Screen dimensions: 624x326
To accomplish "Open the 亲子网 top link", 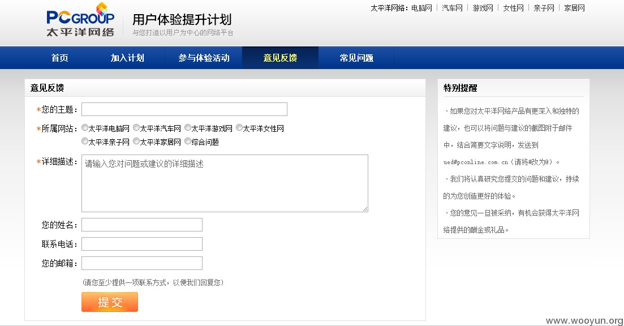I will [x=544, y=8].
